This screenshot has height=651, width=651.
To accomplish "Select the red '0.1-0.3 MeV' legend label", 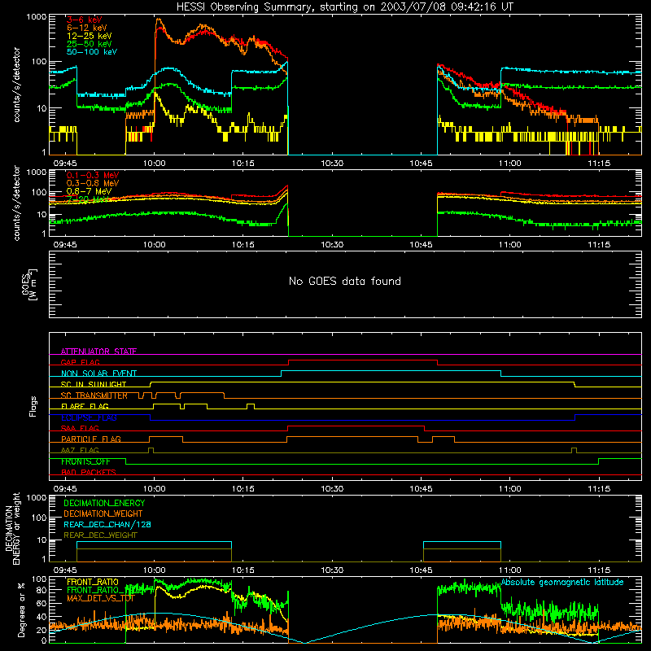I will point(93,175).
